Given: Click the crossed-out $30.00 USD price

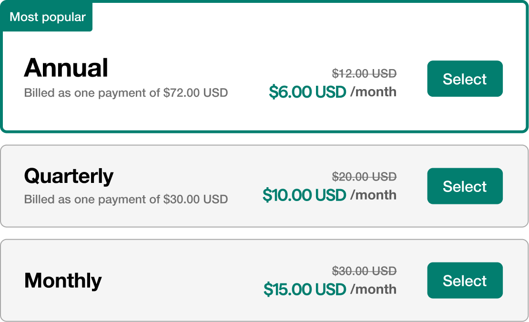Looking at the screenshot, I should pyautogui.click(x=365, y=271).
